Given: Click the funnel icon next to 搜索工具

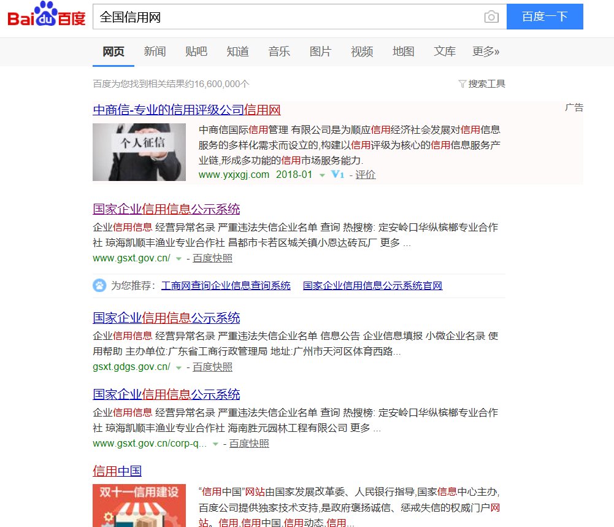Looking at the screenshot, I should point(462,83).
